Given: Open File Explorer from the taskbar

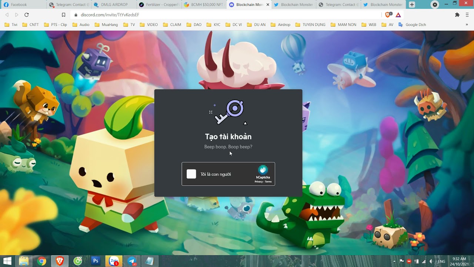Looking at the screenshot, I should pyautogui.click(x=24, y=261).
